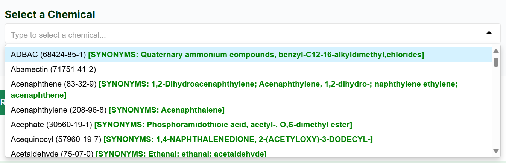Viewport: 506px width, 163px height.
Task: Choose Abamectin (71751-41-2) option
Action: 53,69
